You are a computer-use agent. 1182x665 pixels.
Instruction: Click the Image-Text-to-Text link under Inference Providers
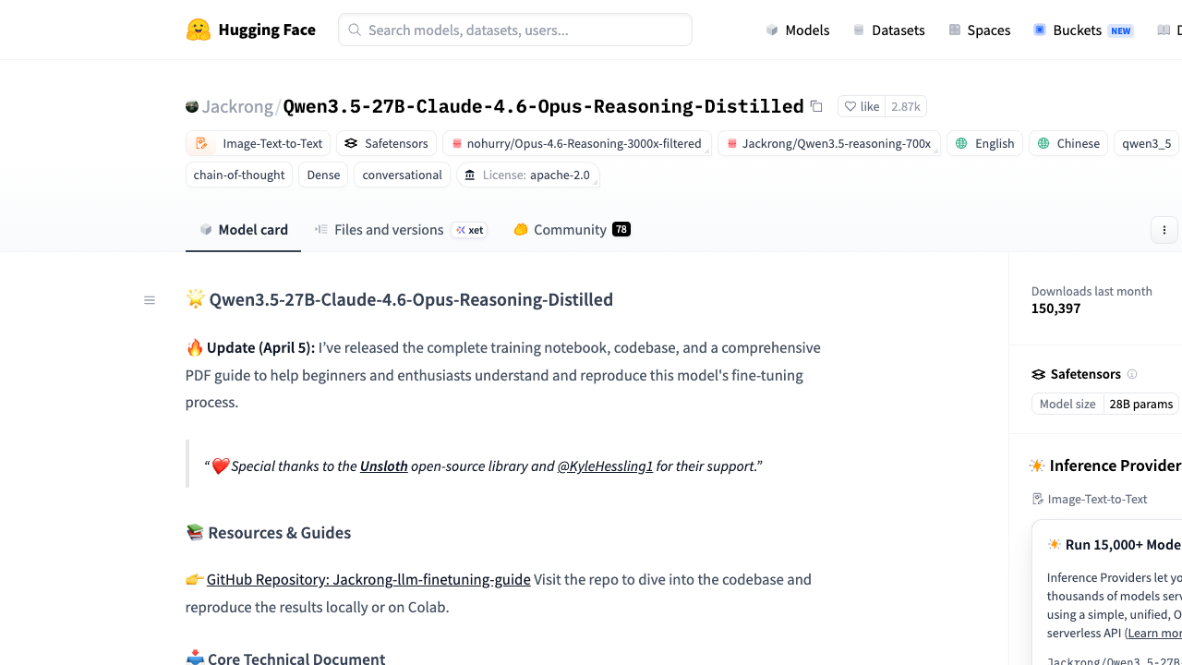[x=1090, y=499]
